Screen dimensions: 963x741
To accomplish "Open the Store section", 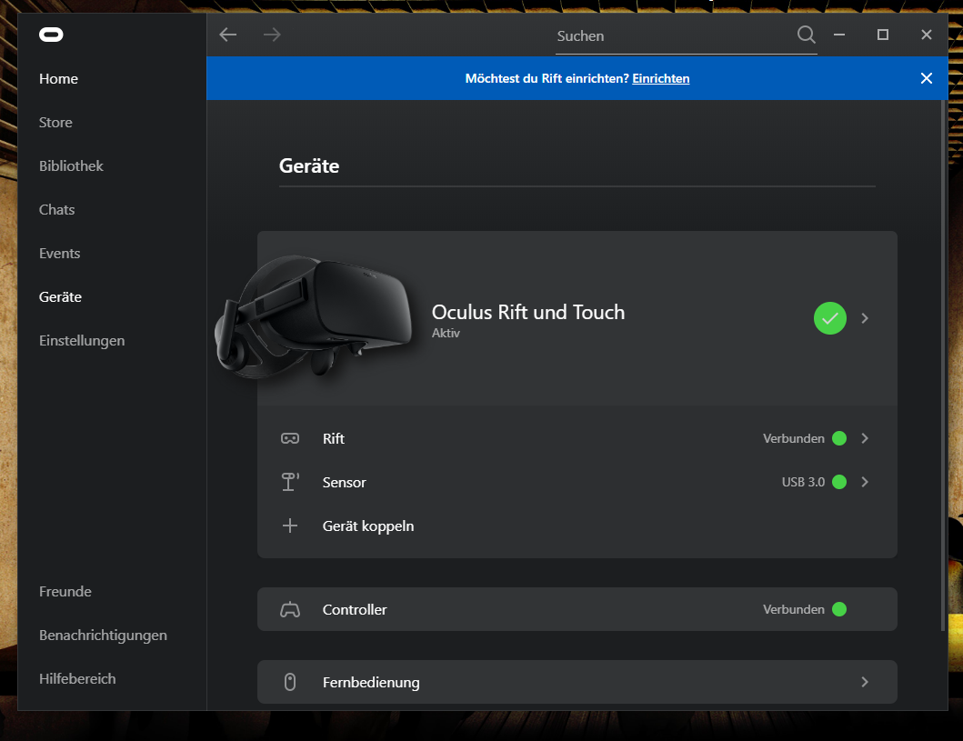I will 55,122.
